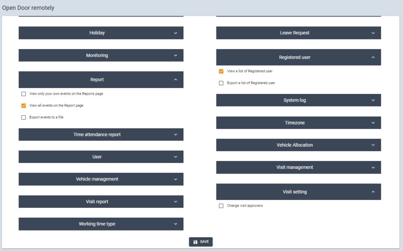
Task: Expand the Monitoring permissions section
Action: 101,55
